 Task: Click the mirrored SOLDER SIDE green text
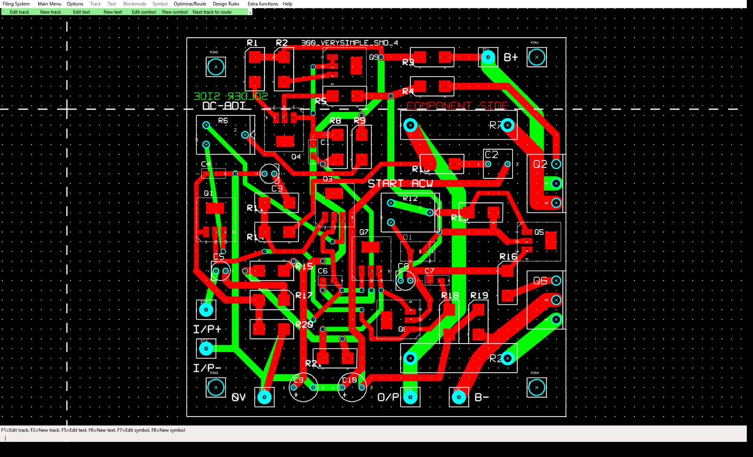click(x=231, y=96)
